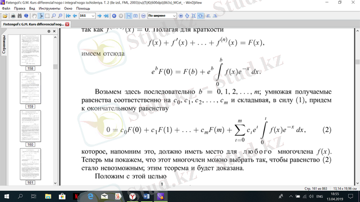Toggle facing pages book layout
360x202 pixels.
pyautogui.click(x=135, y=16)
